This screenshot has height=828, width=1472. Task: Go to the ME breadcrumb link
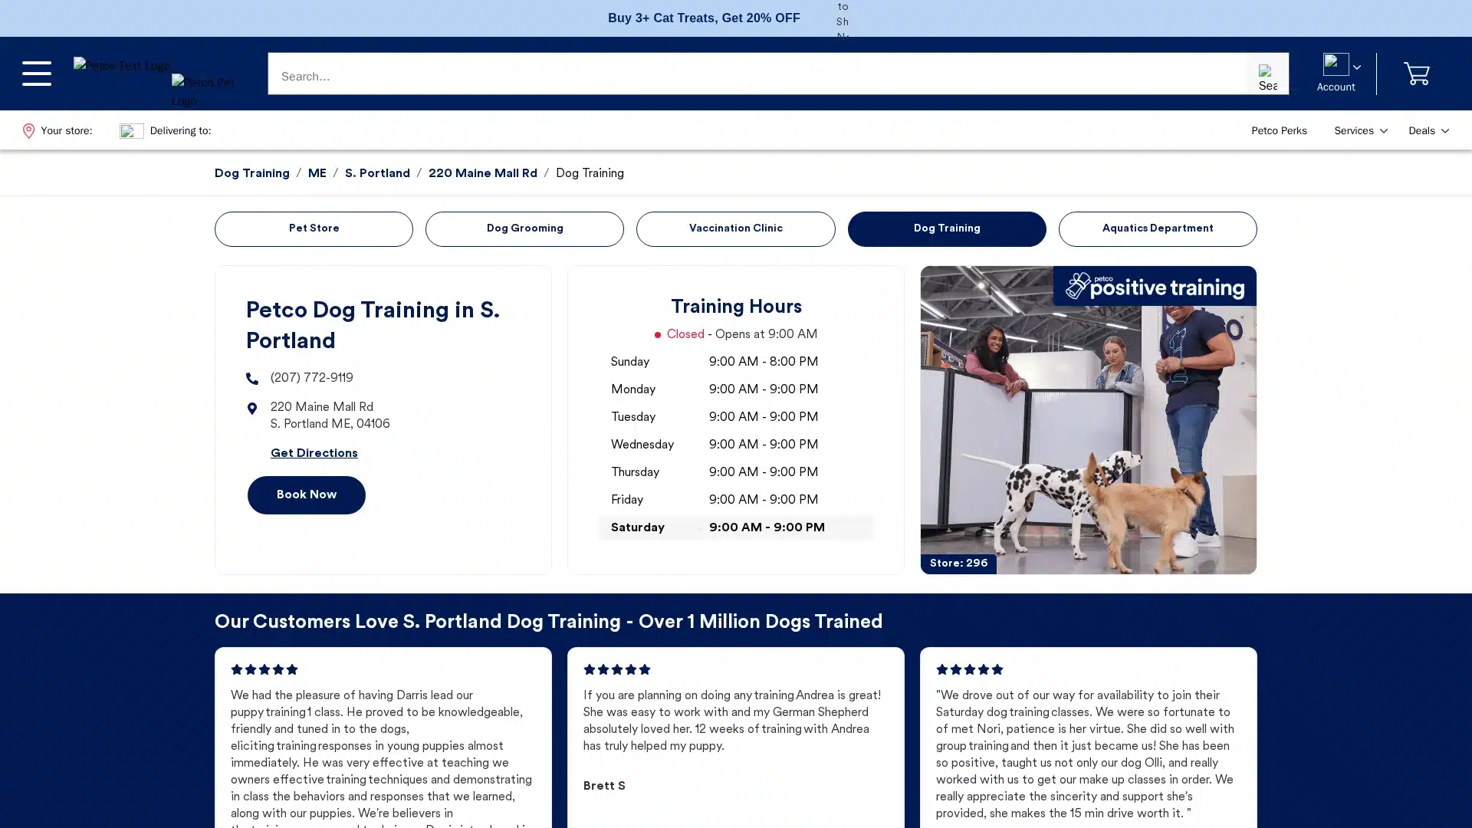point(317,173)
